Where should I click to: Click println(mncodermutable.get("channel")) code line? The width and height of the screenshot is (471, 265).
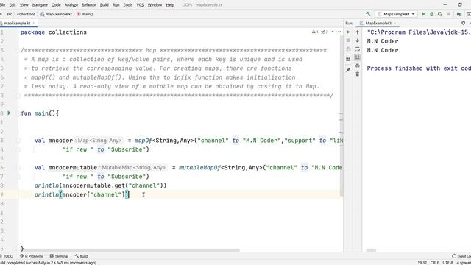pos(100,185)
